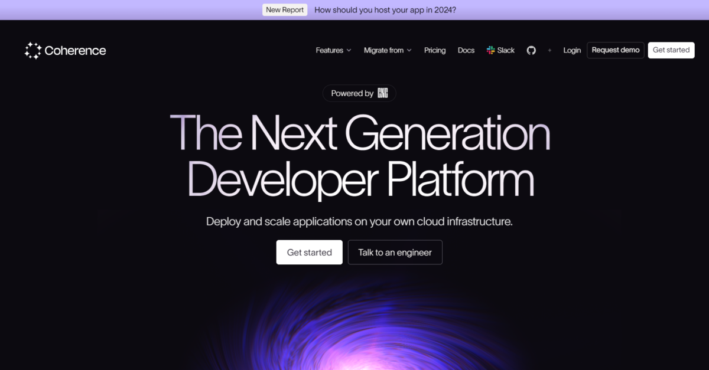
Task: Click the Login link
Action: point(572,50)
